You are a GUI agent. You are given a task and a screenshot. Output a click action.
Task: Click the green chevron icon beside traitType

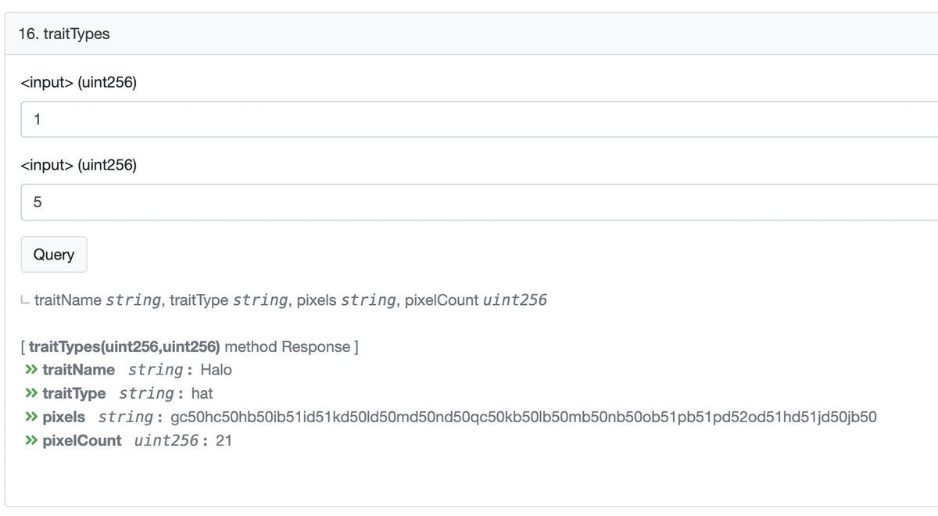[31, 393]
